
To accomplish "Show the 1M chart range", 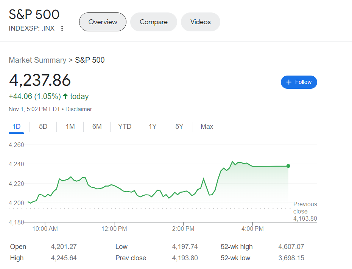I will pyautogui.click(x=70, y=127).
